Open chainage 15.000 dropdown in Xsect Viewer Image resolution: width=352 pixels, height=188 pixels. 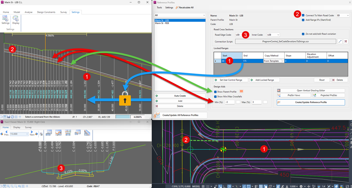point(27,134)
